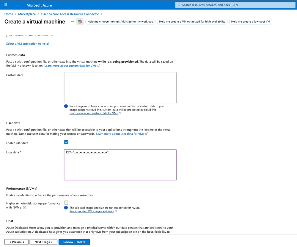Image resolution: width=297 pixels, height=247 pixels.
Task: Click Review + create button
Action: click(74, 242)
